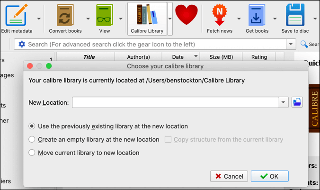Expand the New Location dropdown arrow
320x190 pixels.
point(283,102)
